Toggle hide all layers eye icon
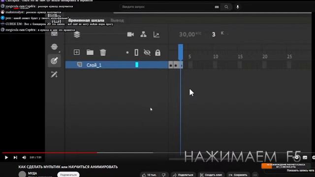Screen dimensions: 315x177 pyautogui.click(x=147, y=53)
